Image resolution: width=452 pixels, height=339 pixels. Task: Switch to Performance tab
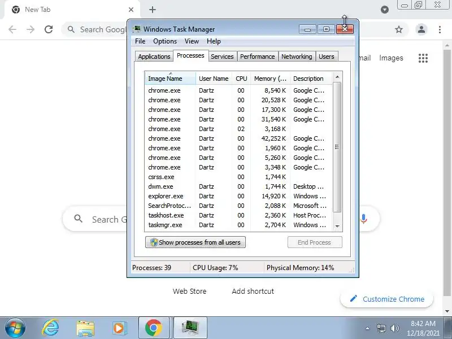point(257,56)
